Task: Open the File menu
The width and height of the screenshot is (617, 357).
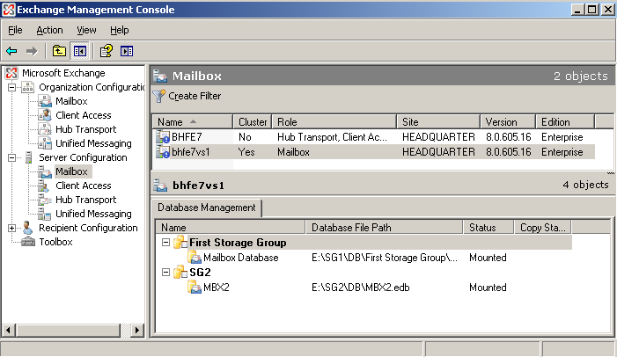Action: (15, 30)
